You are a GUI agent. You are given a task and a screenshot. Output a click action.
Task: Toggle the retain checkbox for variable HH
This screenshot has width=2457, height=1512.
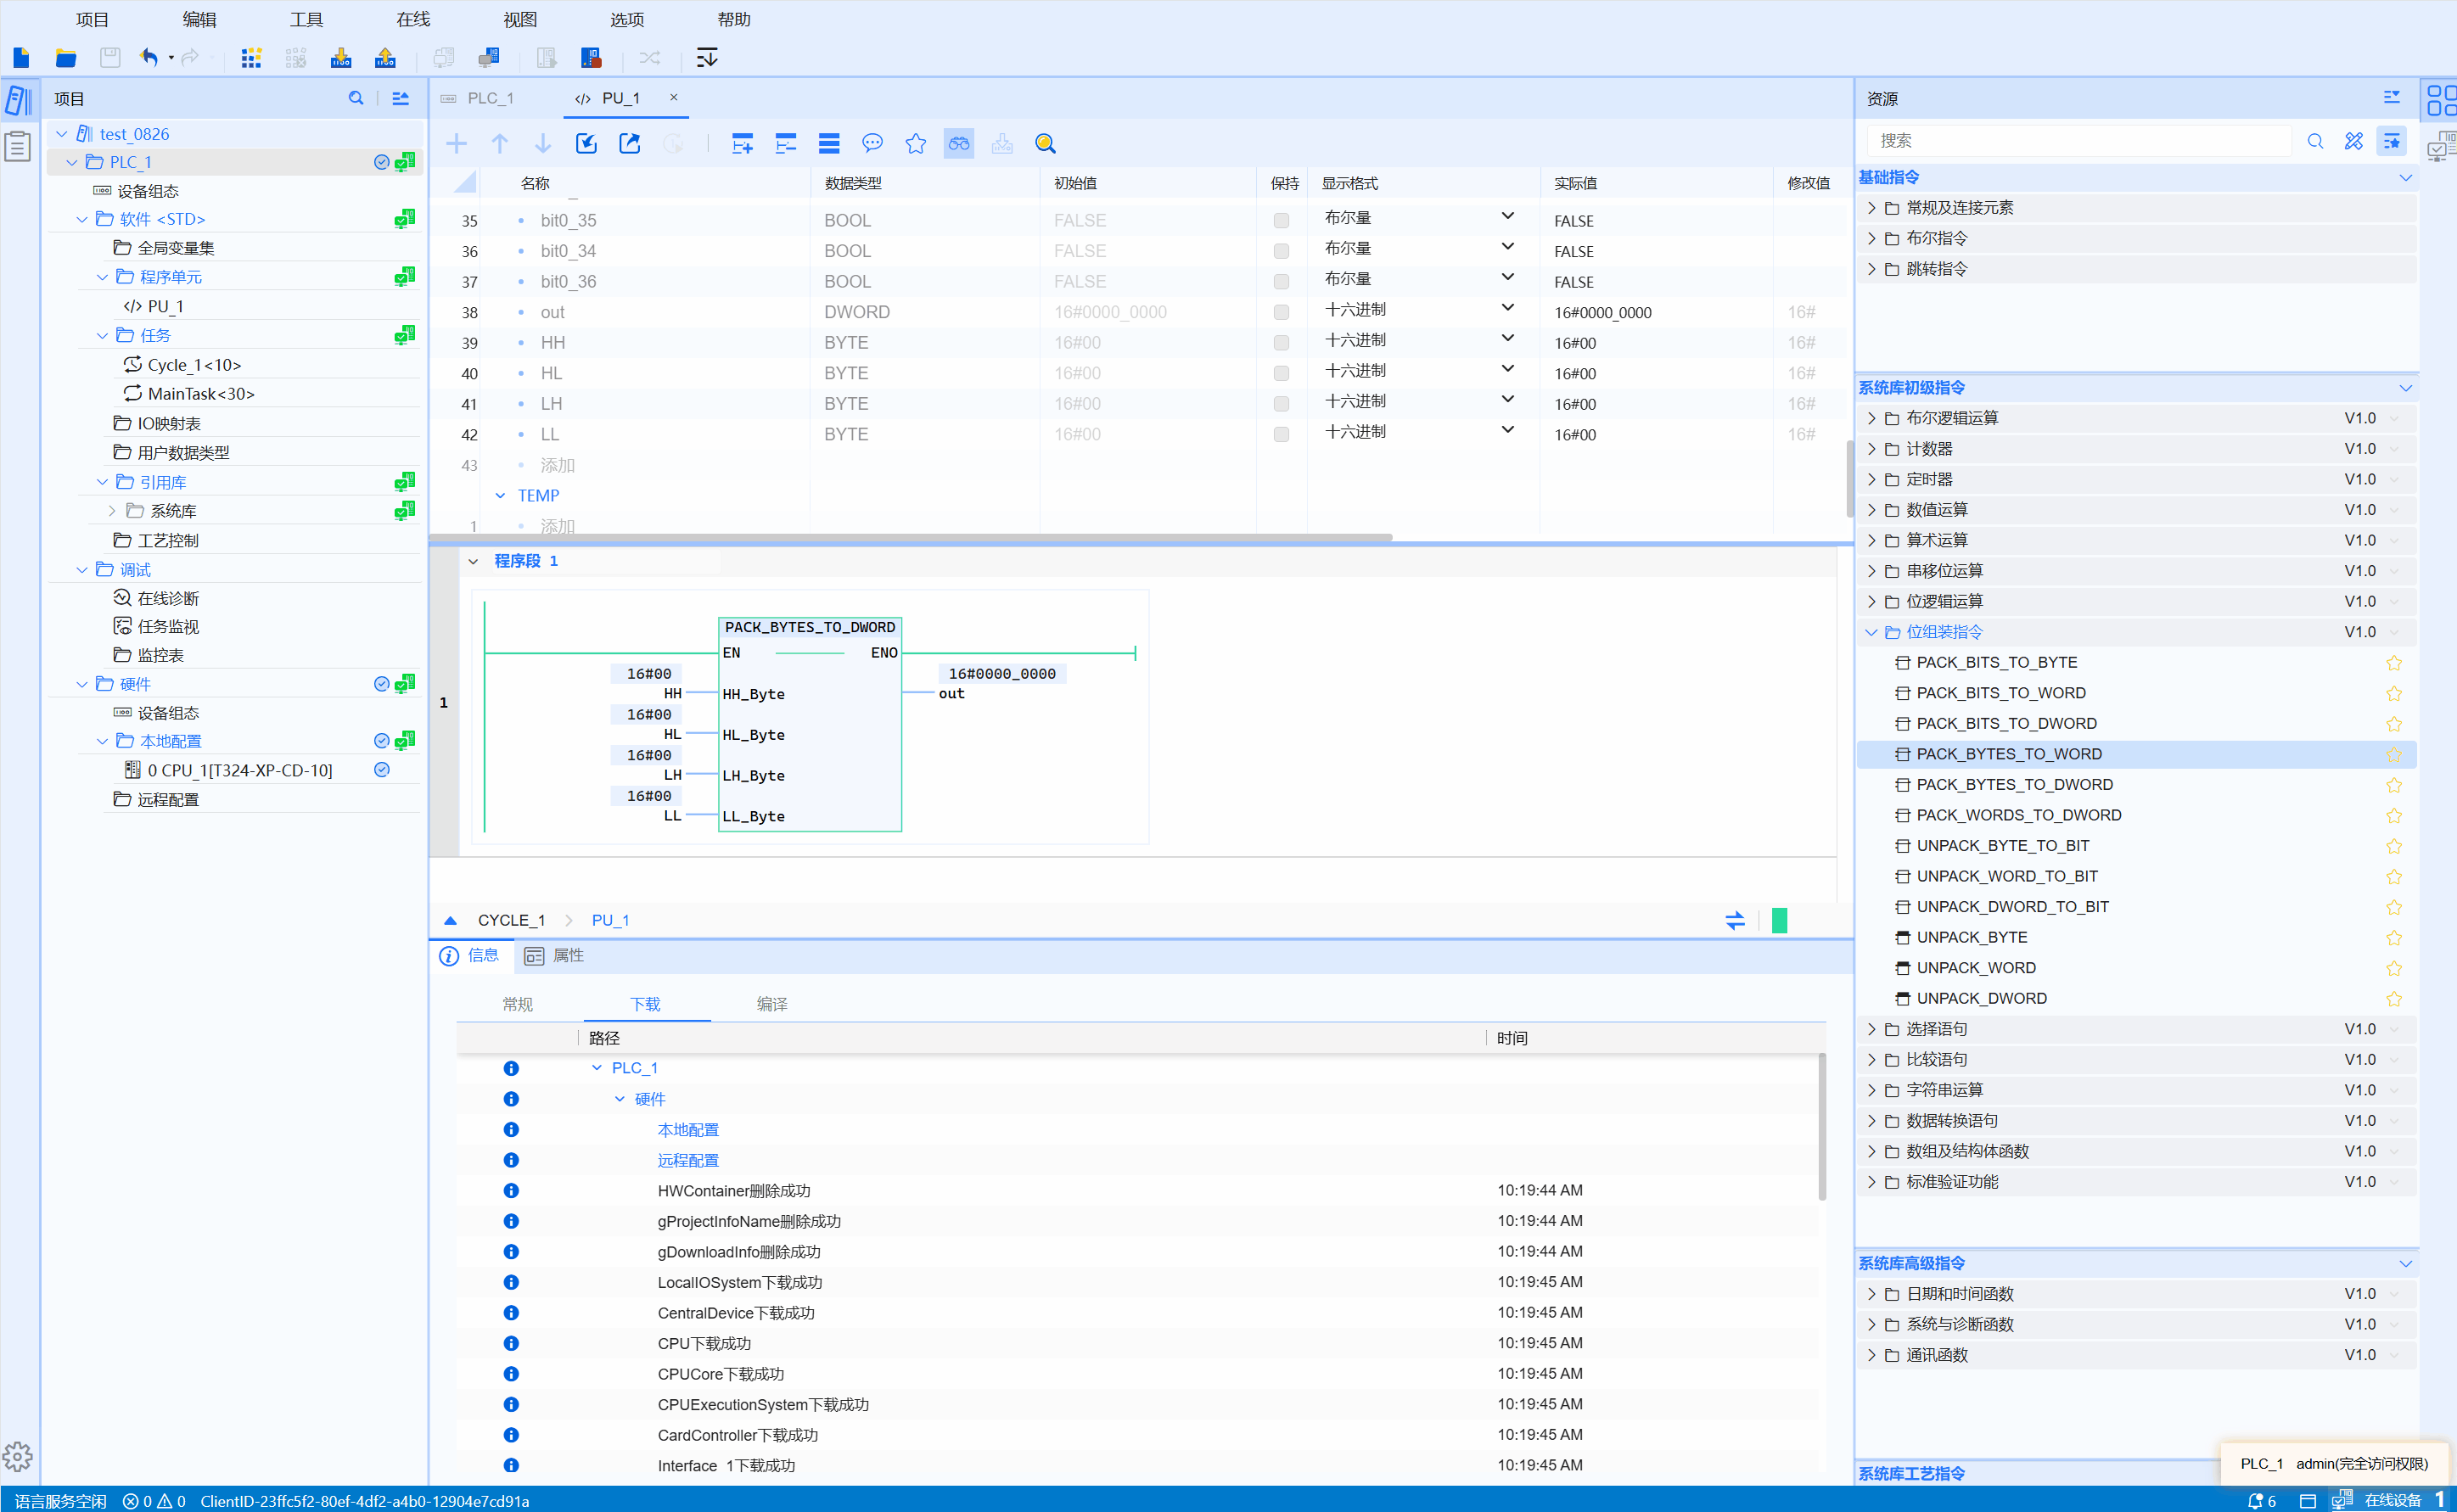[1281, 343]
